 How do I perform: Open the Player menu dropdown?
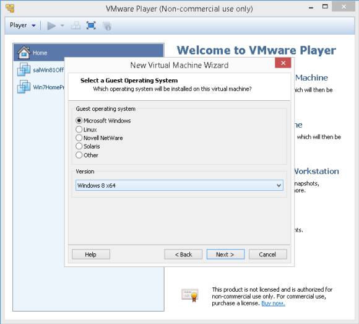click(x=23, y=25)
